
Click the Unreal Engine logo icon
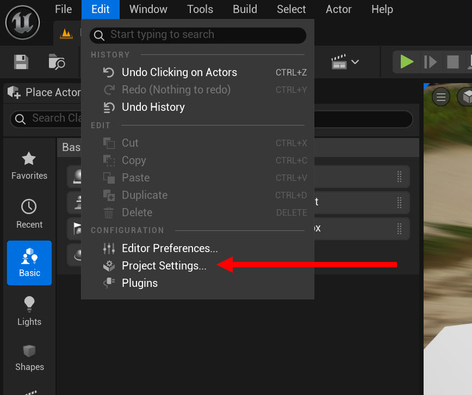23,23
